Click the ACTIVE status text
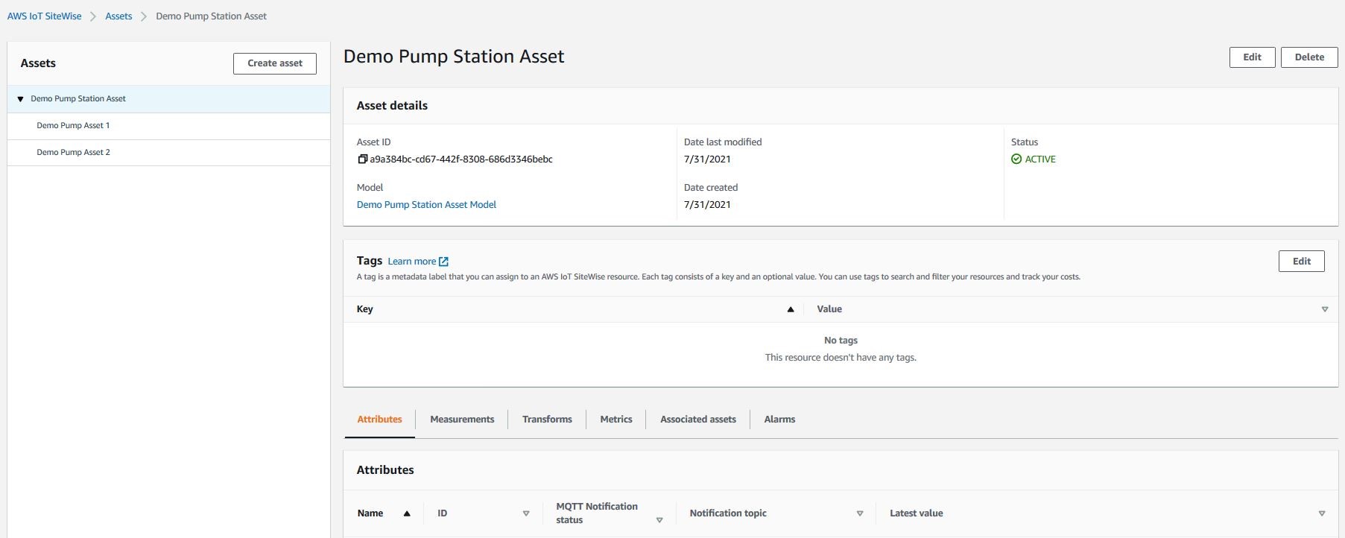 tap(1040, 159)
